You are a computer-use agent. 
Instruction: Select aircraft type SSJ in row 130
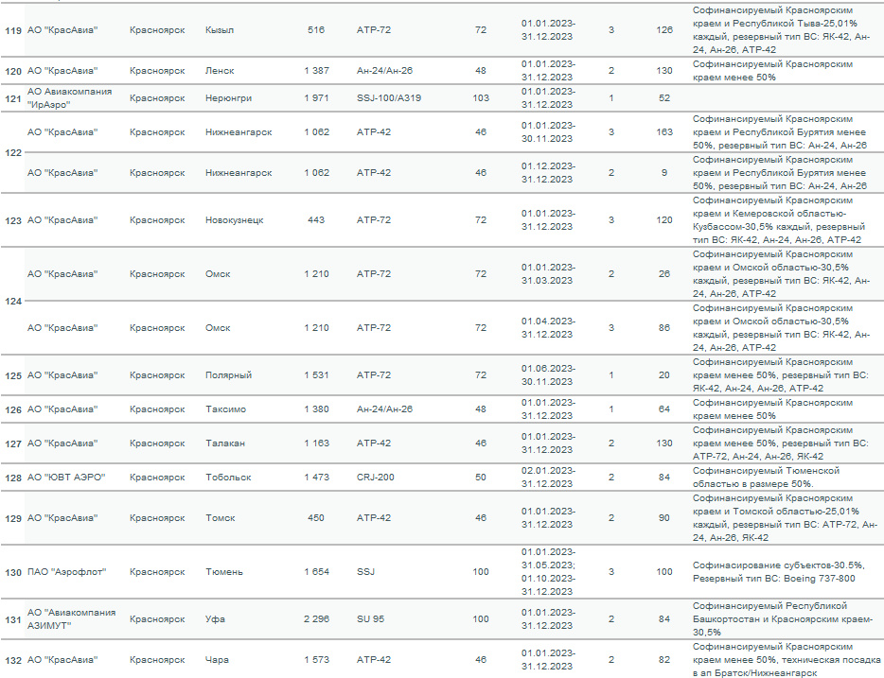click(365, 572)
